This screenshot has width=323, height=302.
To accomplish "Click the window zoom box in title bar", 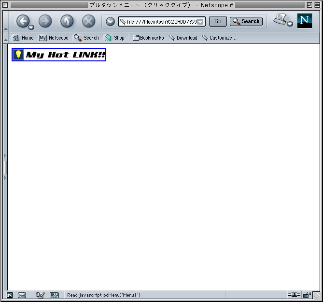I will tap(309, 5).
